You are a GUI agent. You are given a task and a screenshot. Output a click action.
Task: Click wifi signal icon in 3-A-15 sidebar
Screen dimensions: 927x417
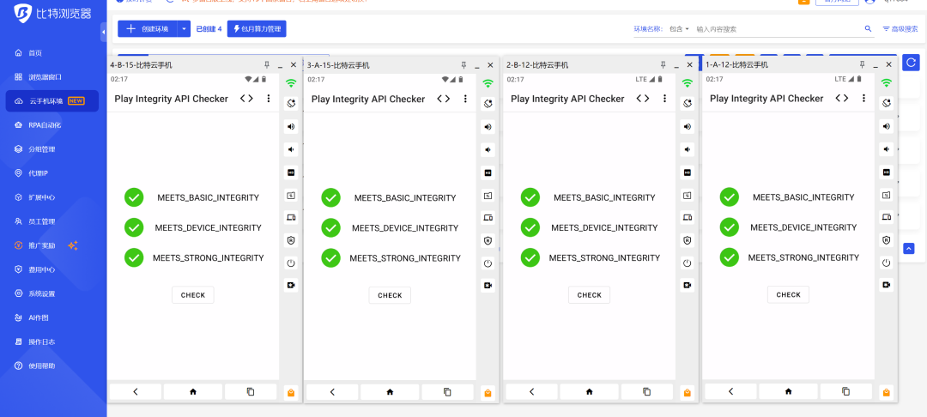488,83
